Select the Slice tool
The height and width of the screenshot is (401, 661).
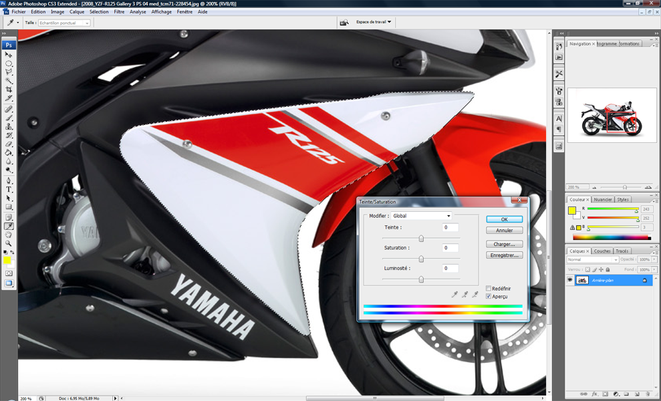(x=9, y=98)
